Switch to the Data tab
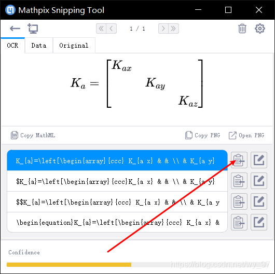 point(39,46)
